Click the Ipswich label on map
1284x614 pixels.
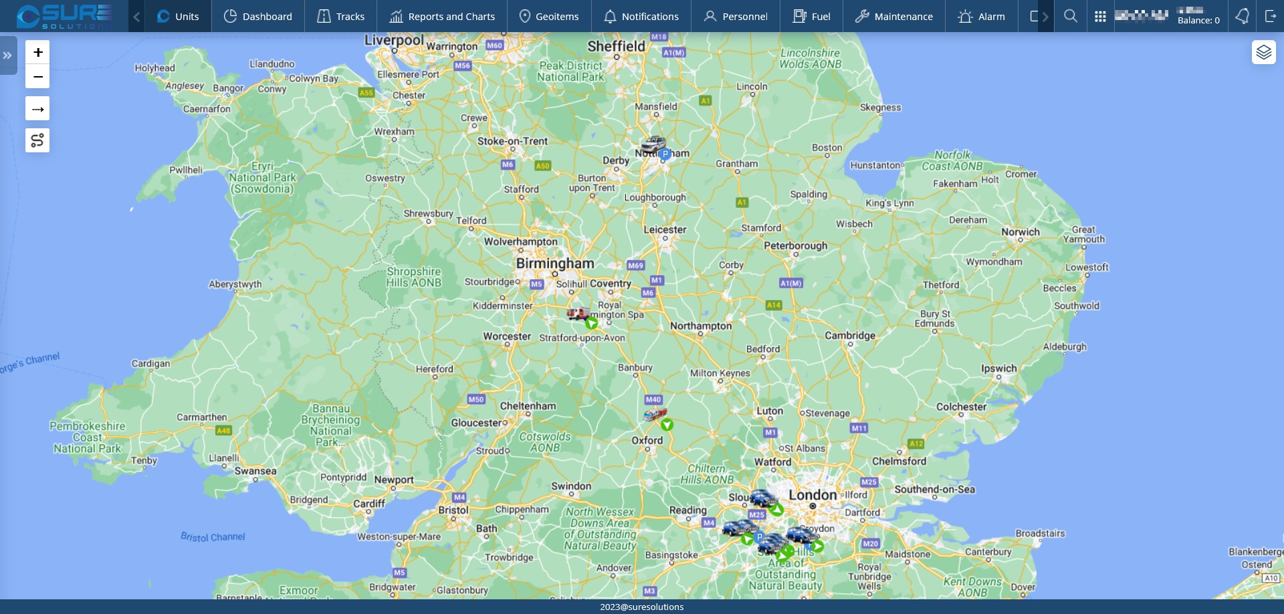[x=999, y=368]
